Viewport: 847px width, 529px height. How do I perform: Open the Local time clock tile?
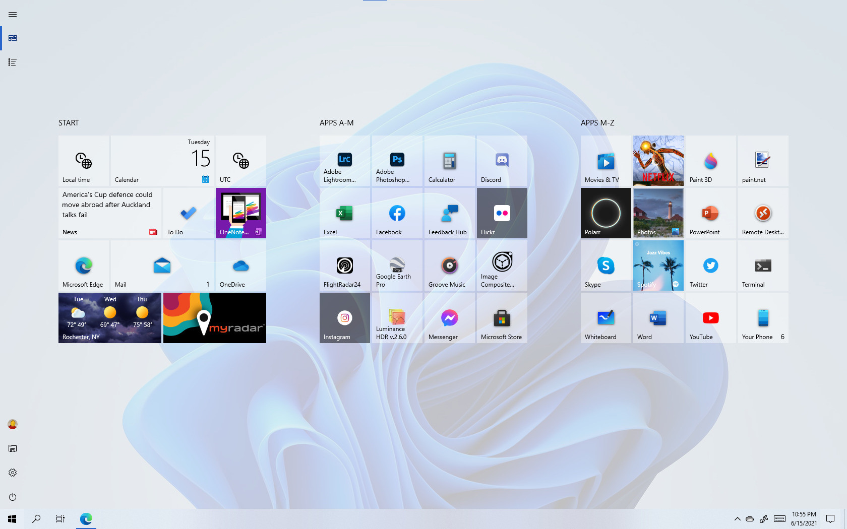84,161
